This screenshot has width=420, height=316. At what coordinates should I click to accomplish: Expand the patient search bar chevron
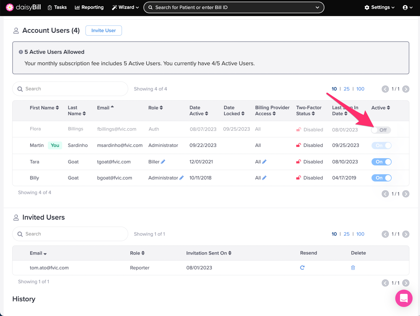click(x=317, y=7)
